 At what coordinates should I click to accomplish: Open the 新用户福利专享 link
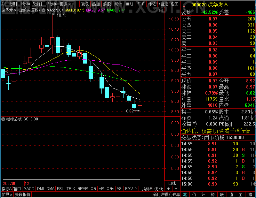tap(166, 194)
